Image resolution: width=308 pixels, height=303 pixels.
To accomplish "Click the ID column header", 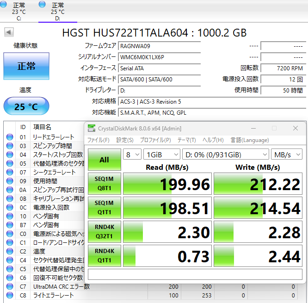I will (x=23, y=127).
